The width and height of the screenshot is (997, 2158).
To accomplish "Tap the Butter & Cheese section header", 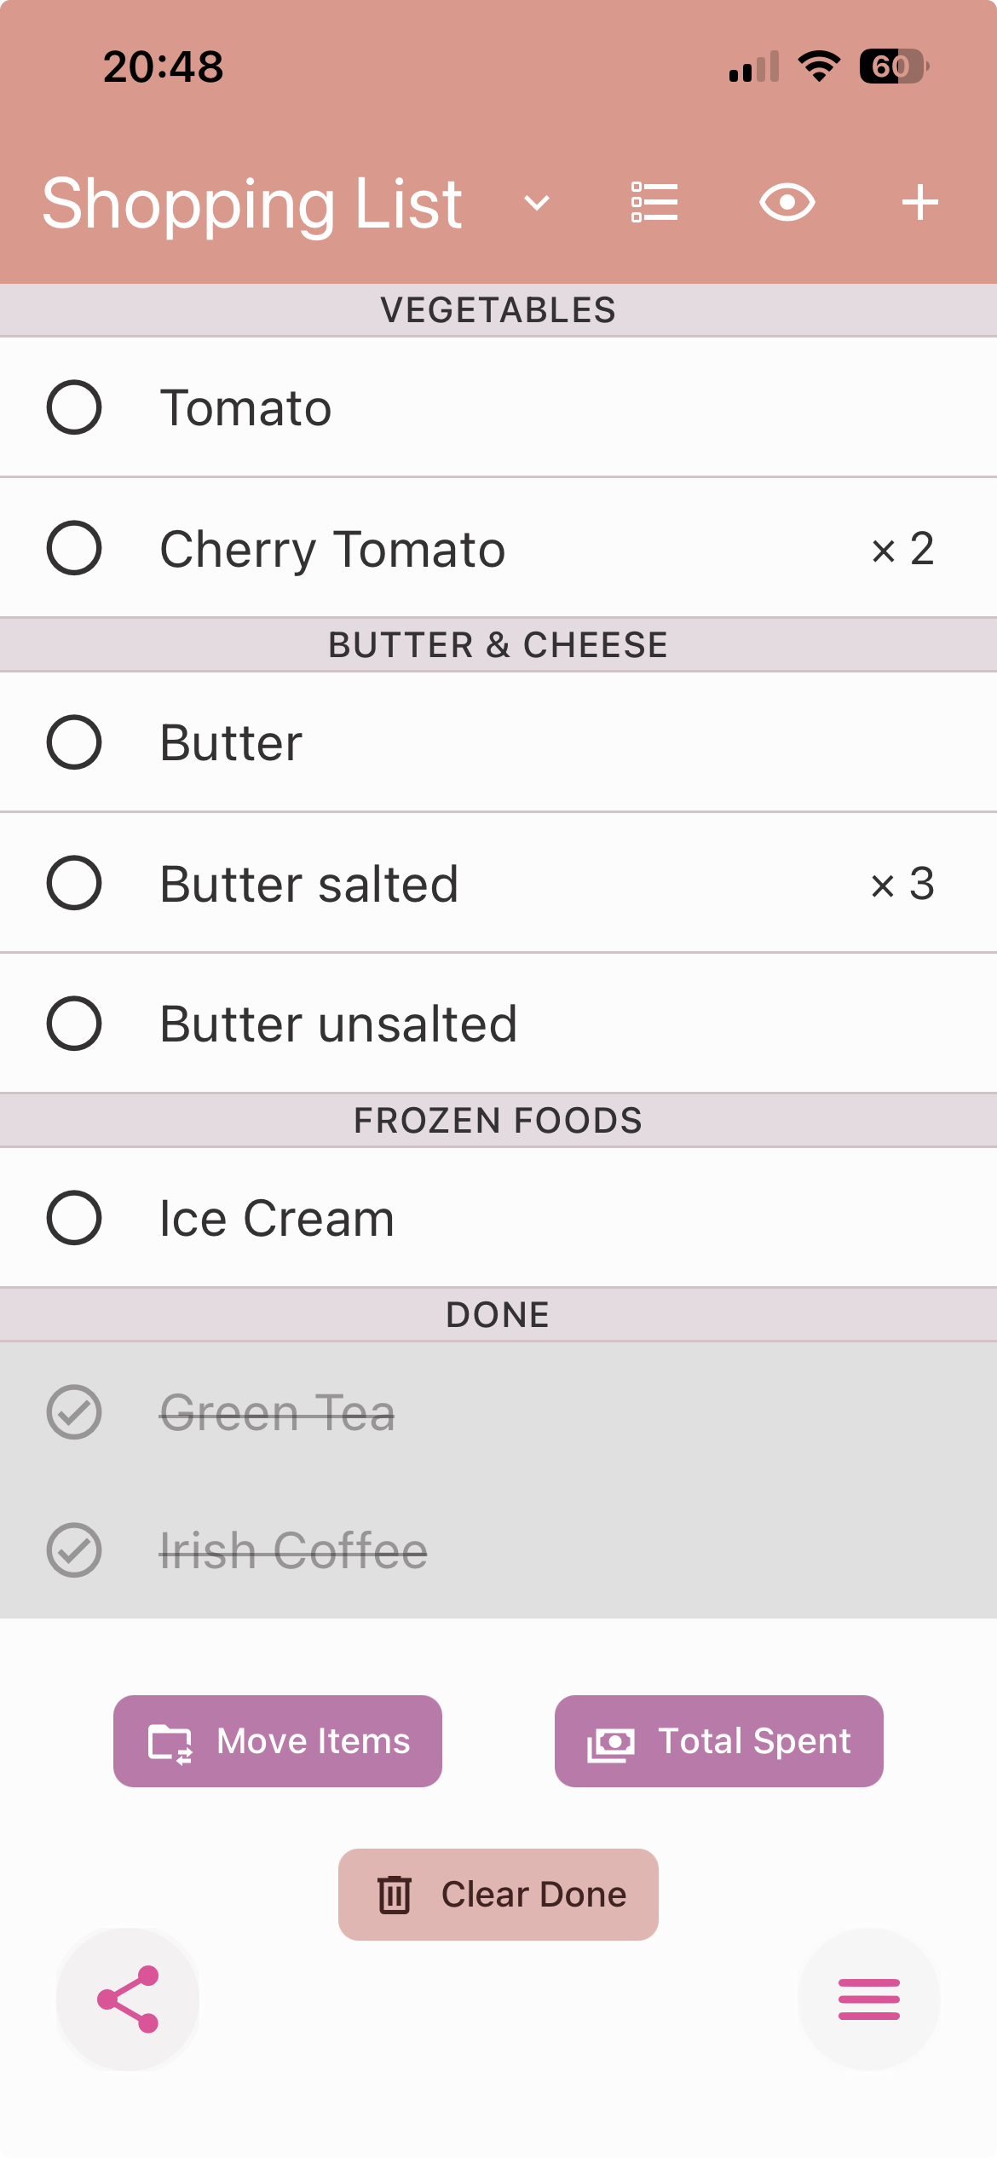I will [x=498, y=645].
